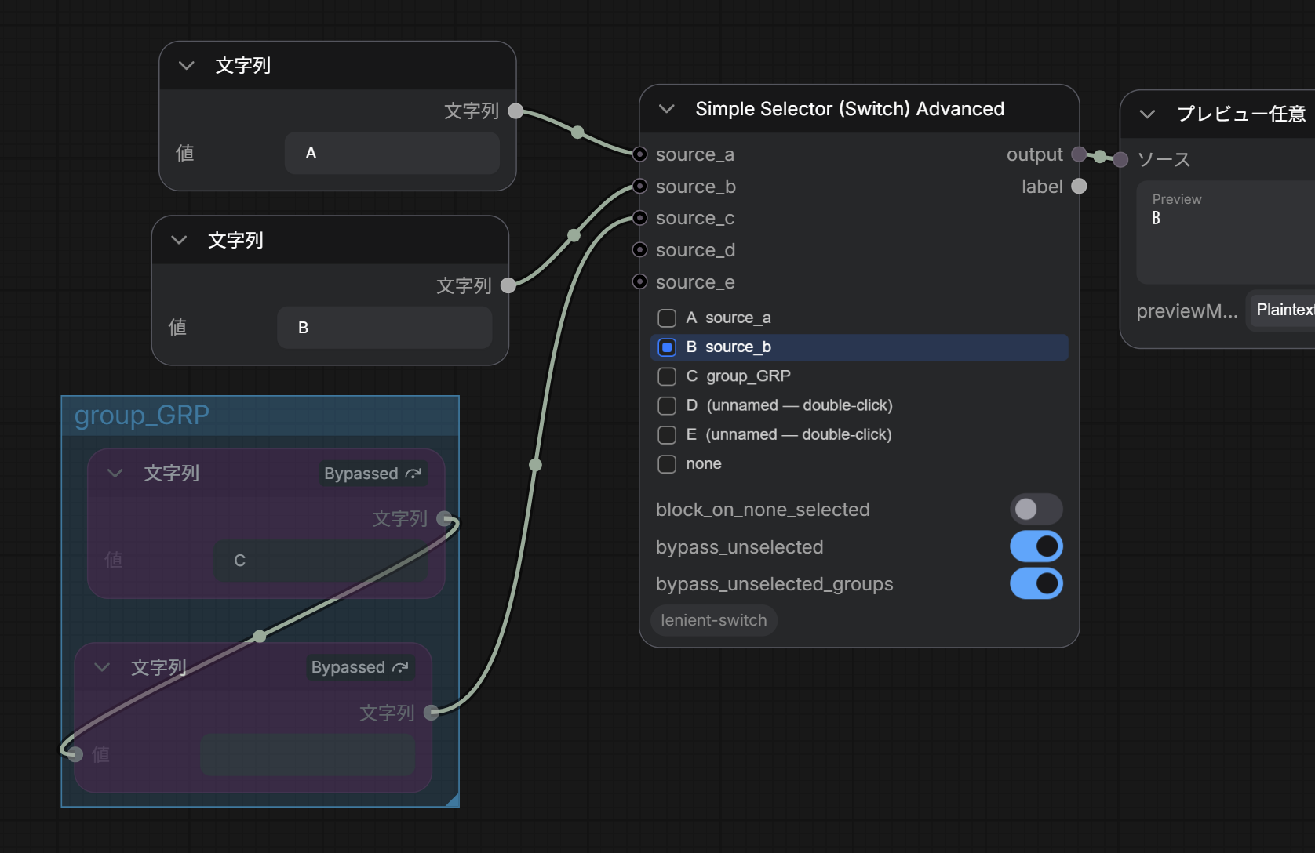
Task: Click the link midpoint between node A and source_a
Action: point(577,132)
